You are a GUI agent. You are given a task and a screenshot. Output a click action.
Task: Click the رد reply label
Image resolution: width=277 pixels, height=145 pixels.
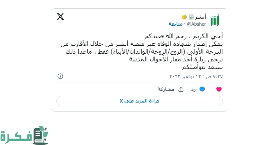click(193, 89)
